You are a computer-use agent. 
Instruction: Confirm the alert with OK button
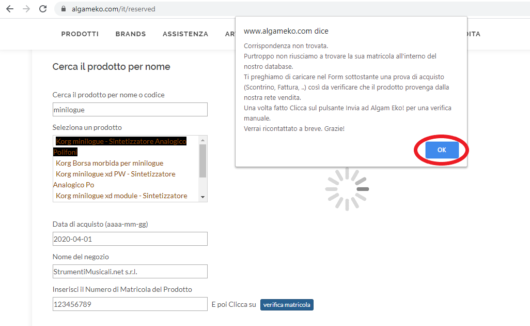(x=442, y=150)
